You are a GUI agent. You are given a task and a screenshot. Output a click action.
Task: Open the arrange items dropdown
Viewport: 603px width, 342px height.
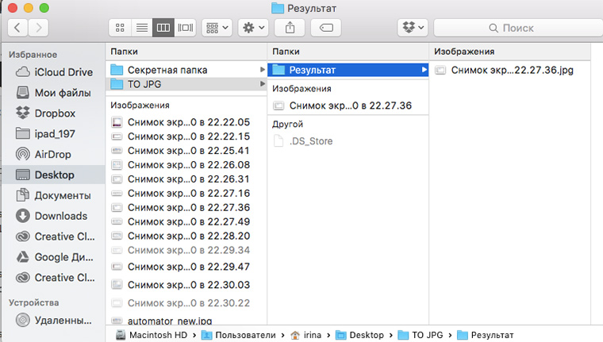pos(217,28)
